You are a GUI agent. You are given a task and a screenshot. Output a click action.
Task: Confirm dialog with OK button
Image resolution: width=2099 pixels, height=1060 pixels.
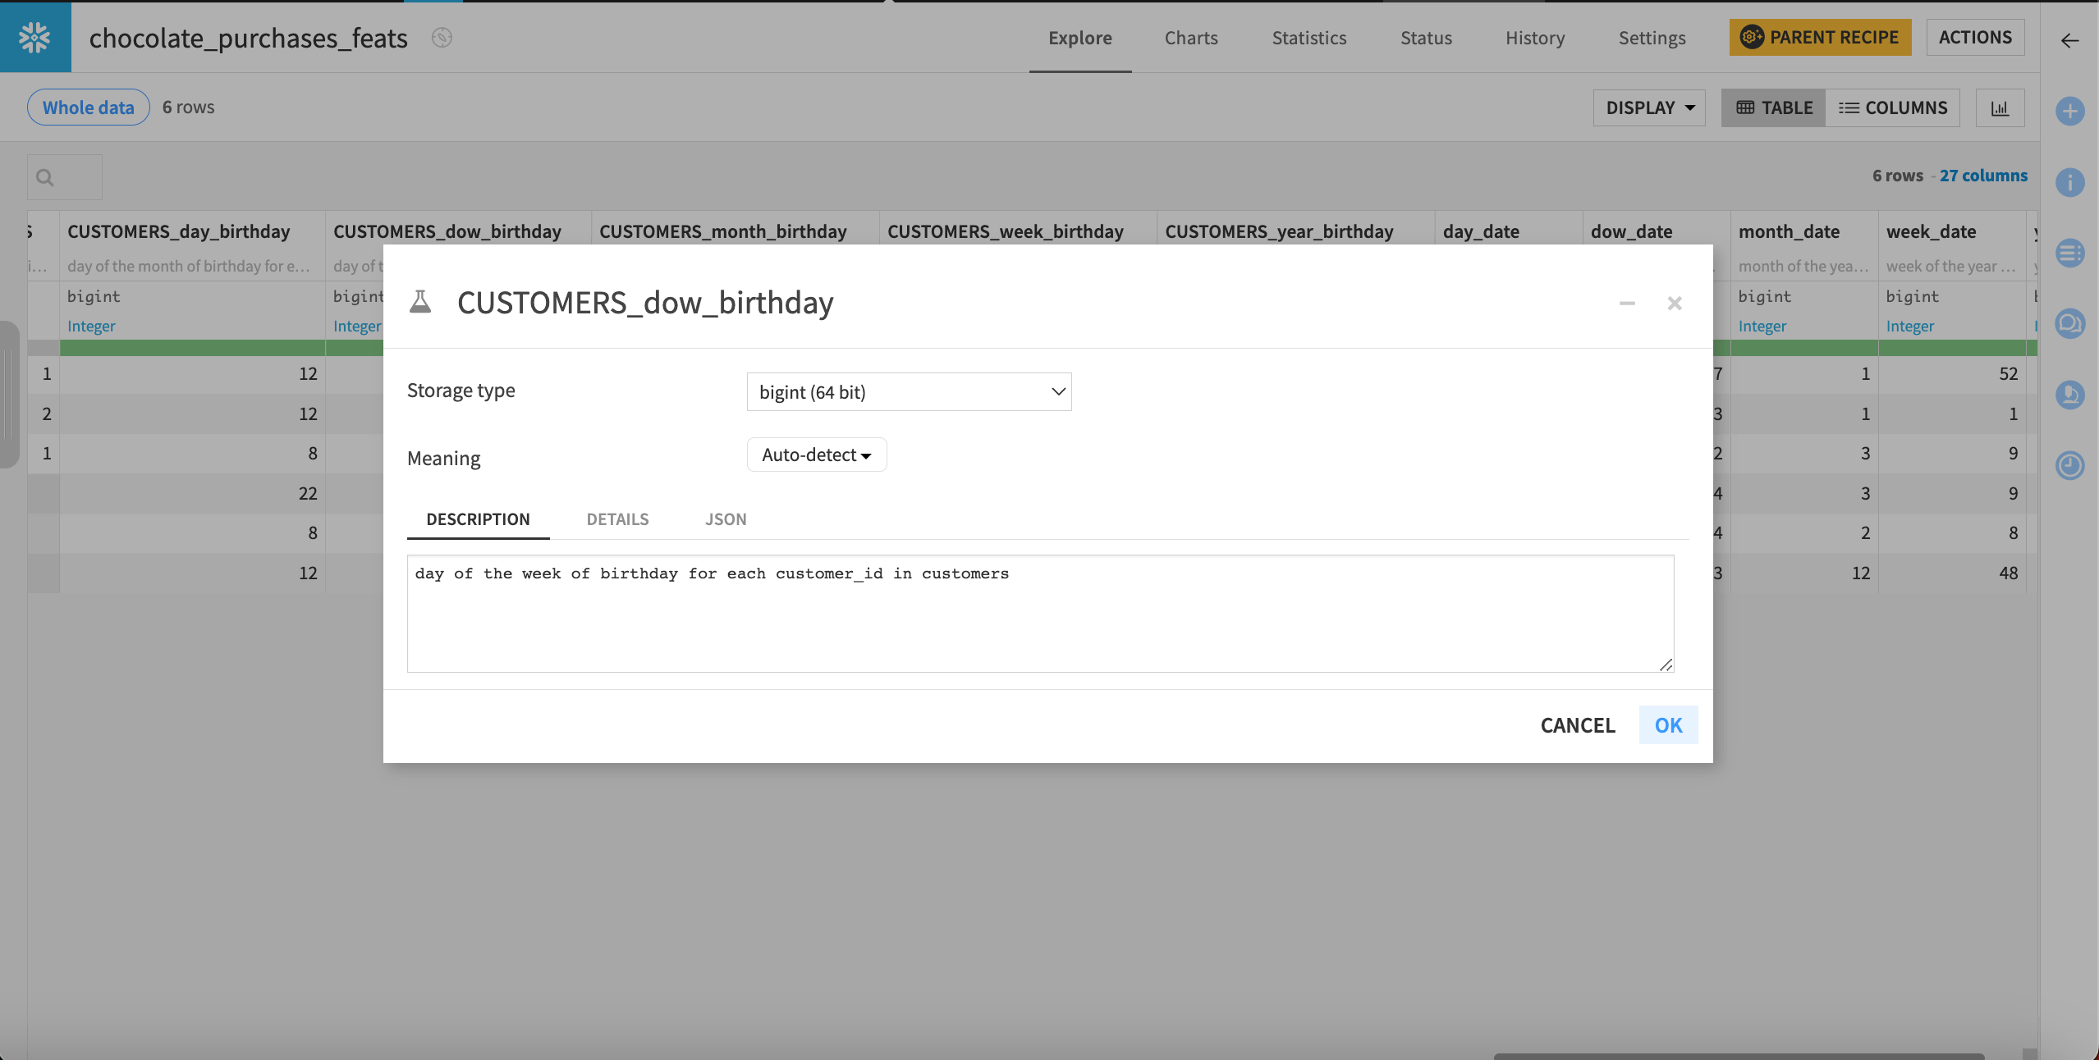[x=1667, y=725]
